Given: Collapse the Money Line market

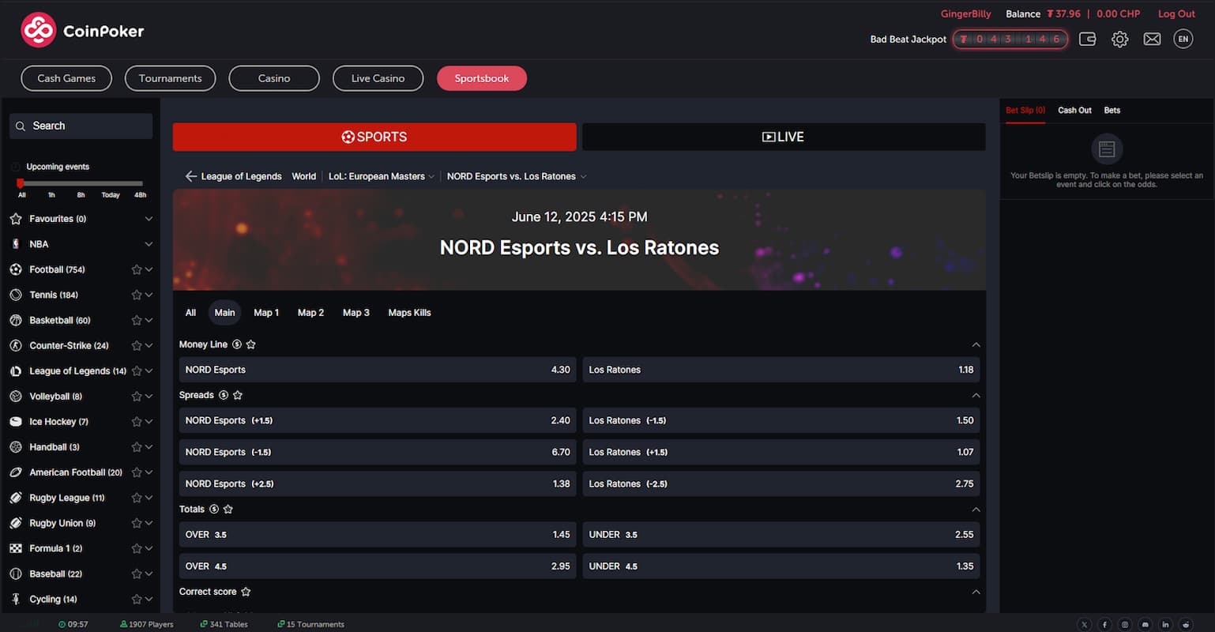Looking at the screenshot, I should [x=976, y=344].
